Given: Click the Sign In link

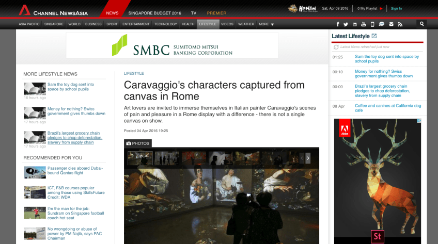Looking at the screenshot, I should [x=396, y=8].
